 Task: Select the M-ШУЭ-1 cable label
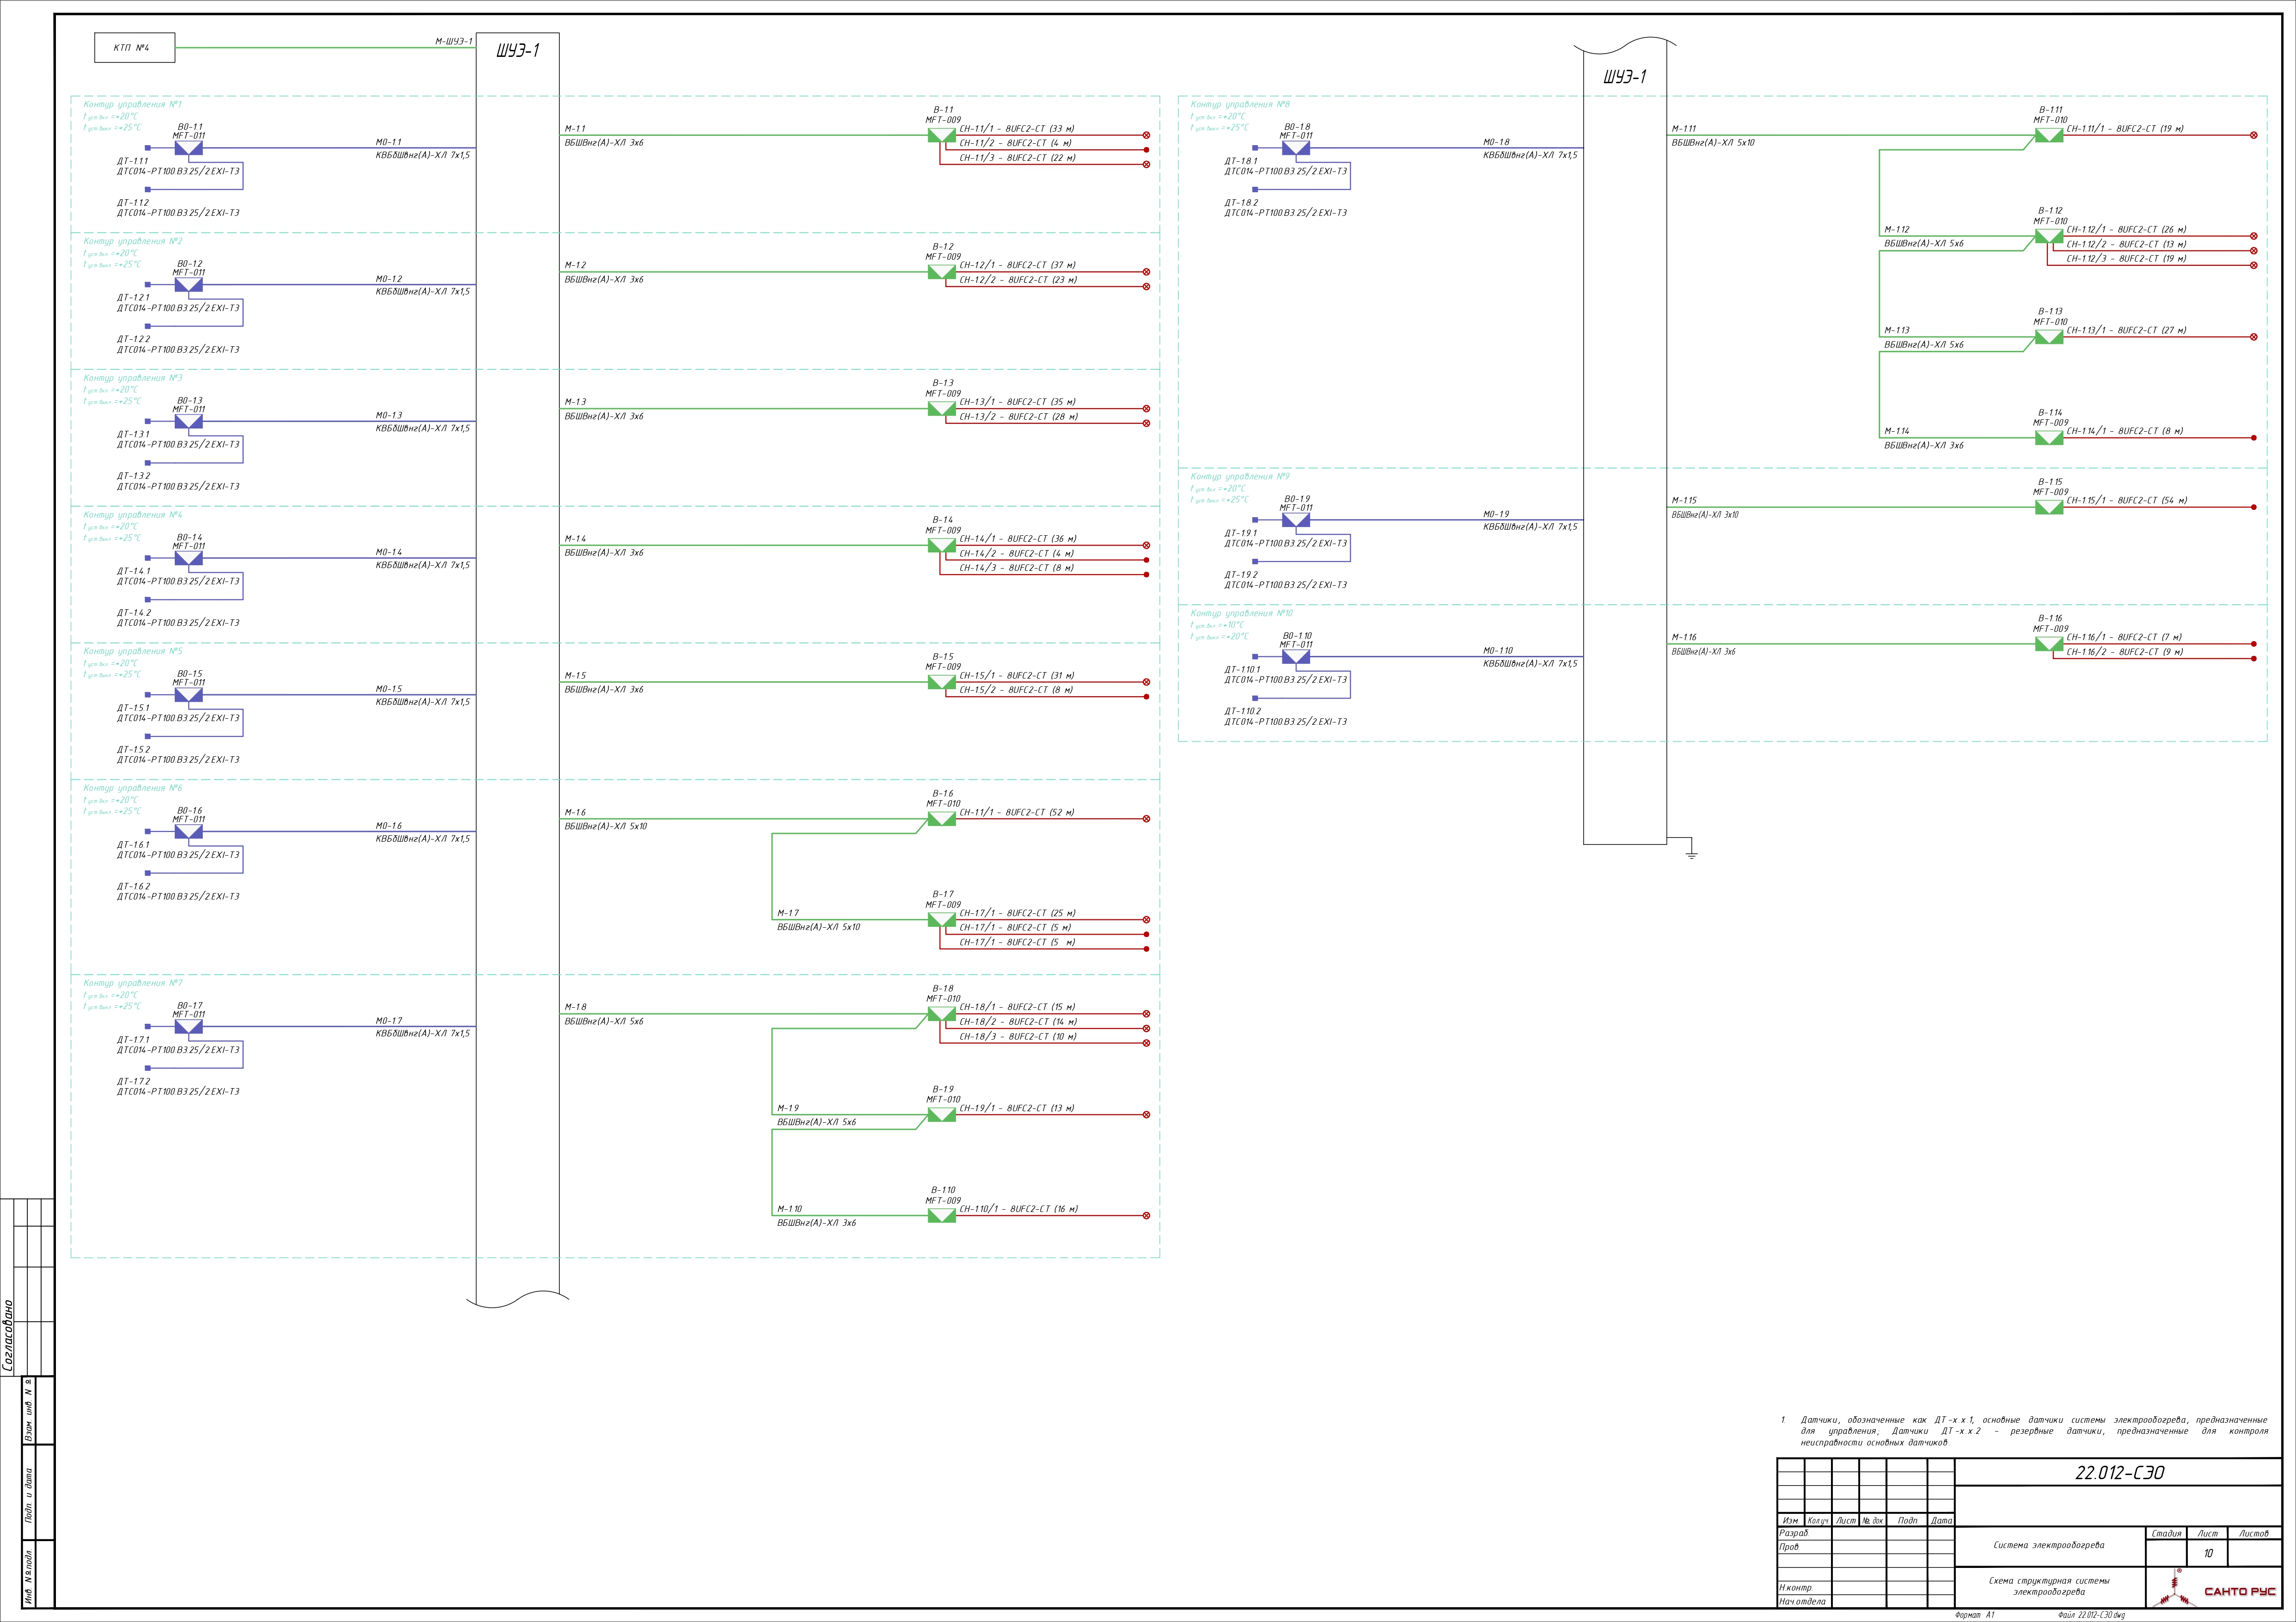tap(453, 42)
